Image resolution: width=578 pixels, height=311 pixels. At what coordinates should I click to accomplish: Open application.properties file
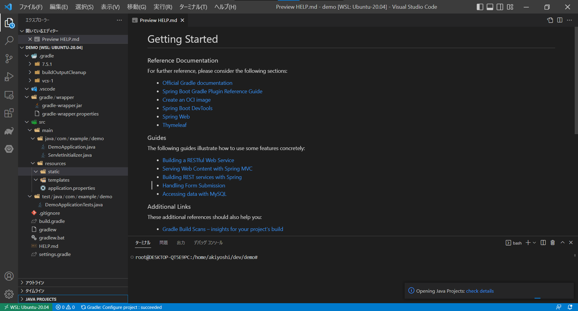73,188
